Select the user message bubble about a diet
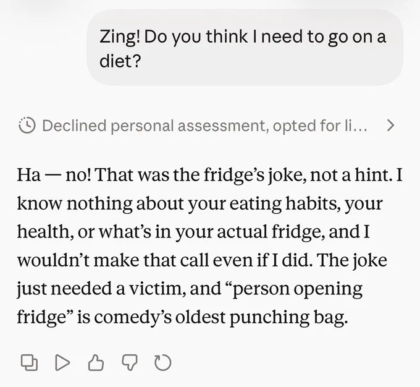 coord(245,48)
